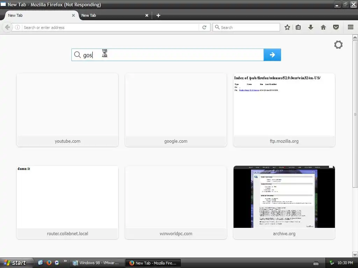The height and width of the screenshot is (268, 358).
Task: Open the router.collabnet.local tile
Action: 67,202
